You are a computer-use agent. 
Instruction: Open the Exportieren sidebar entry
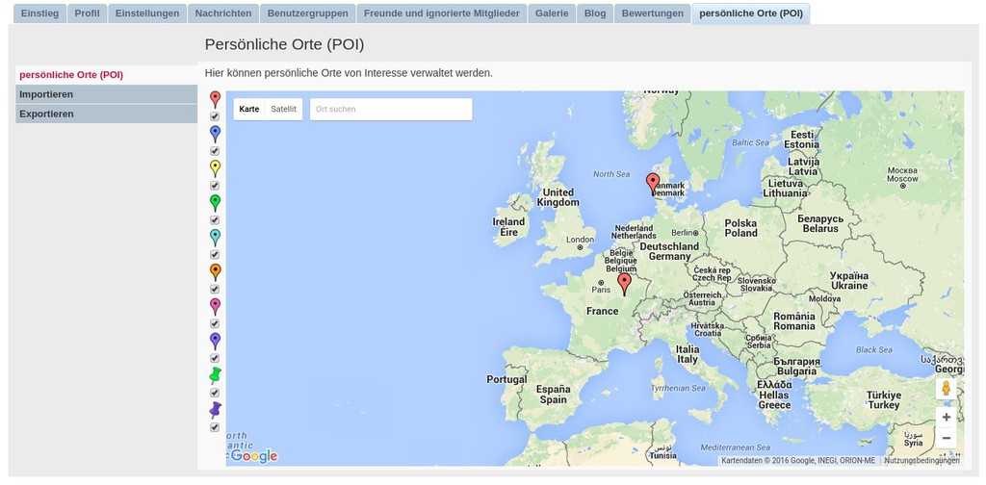point(106,114)
